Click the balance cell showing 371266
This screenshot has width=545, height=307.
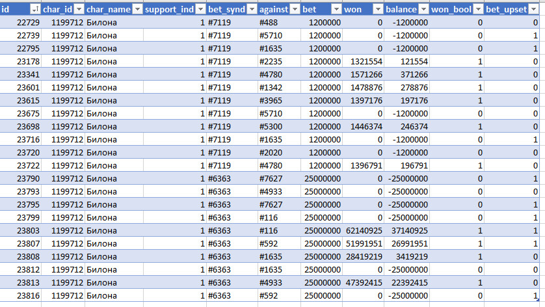pyautogui.click(x=406, y=74)
